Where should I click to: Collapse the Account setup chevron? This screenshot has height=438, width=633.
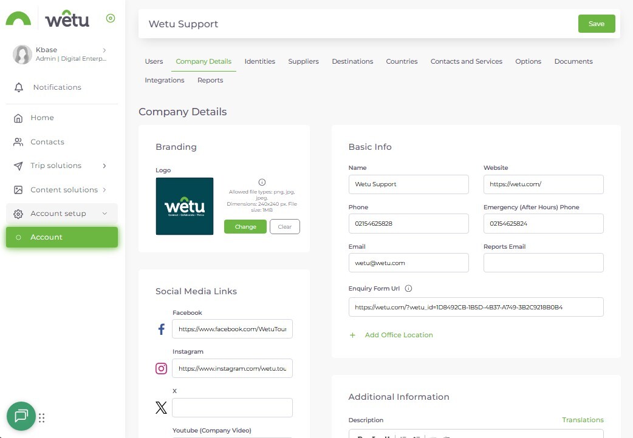[104, 214]
